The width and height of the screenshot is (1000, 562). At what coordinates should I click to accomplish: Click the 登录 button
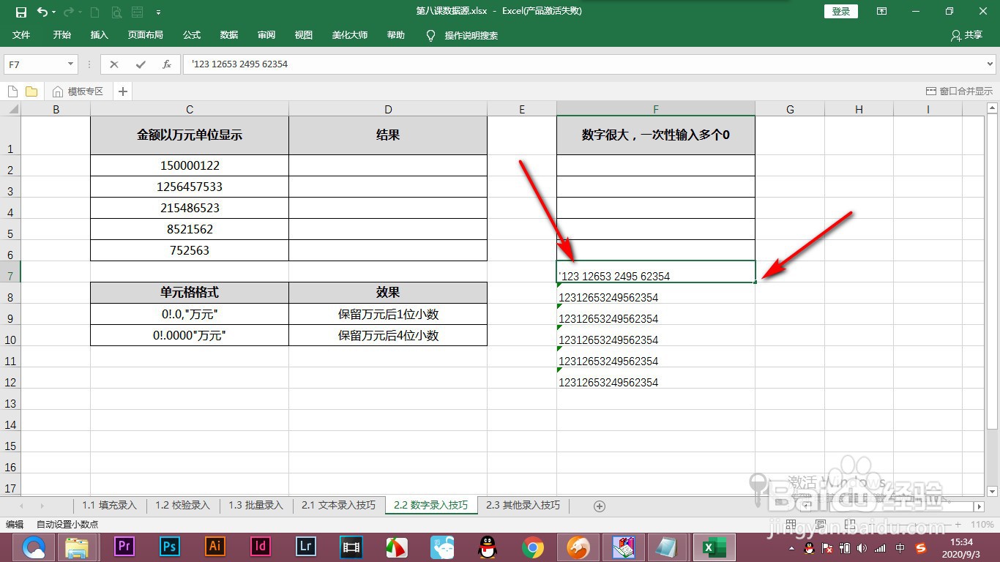pos(840,11)
